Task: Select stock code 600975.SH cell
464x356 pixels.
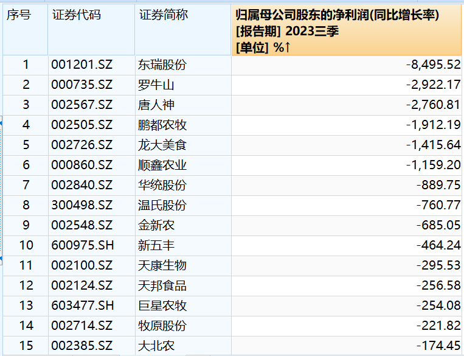Action: pyautogui.click(x=91, y=246)
